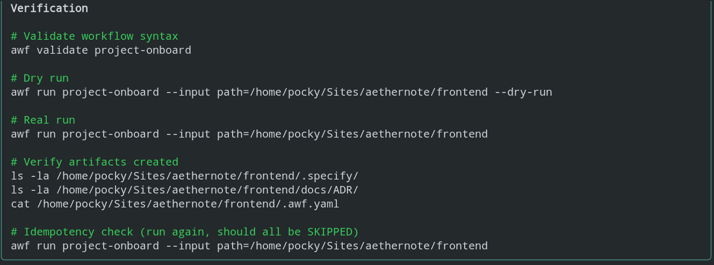Click the Verification heading
This screenshot has width=714, height=265.
49,9
